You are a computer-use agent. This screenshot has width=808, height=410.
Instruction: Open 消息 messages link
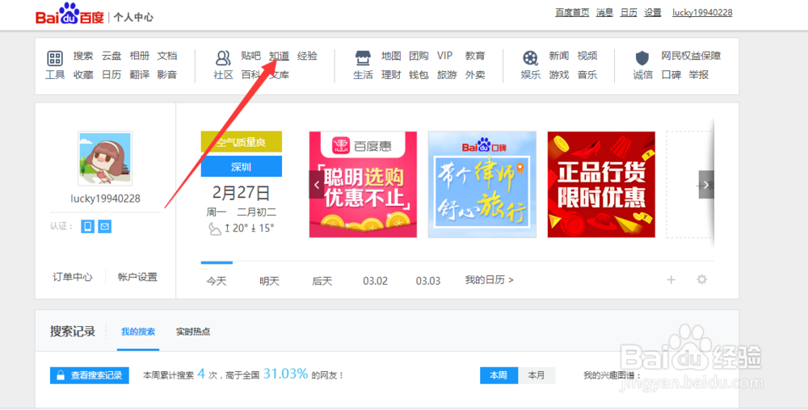(604, 12)
